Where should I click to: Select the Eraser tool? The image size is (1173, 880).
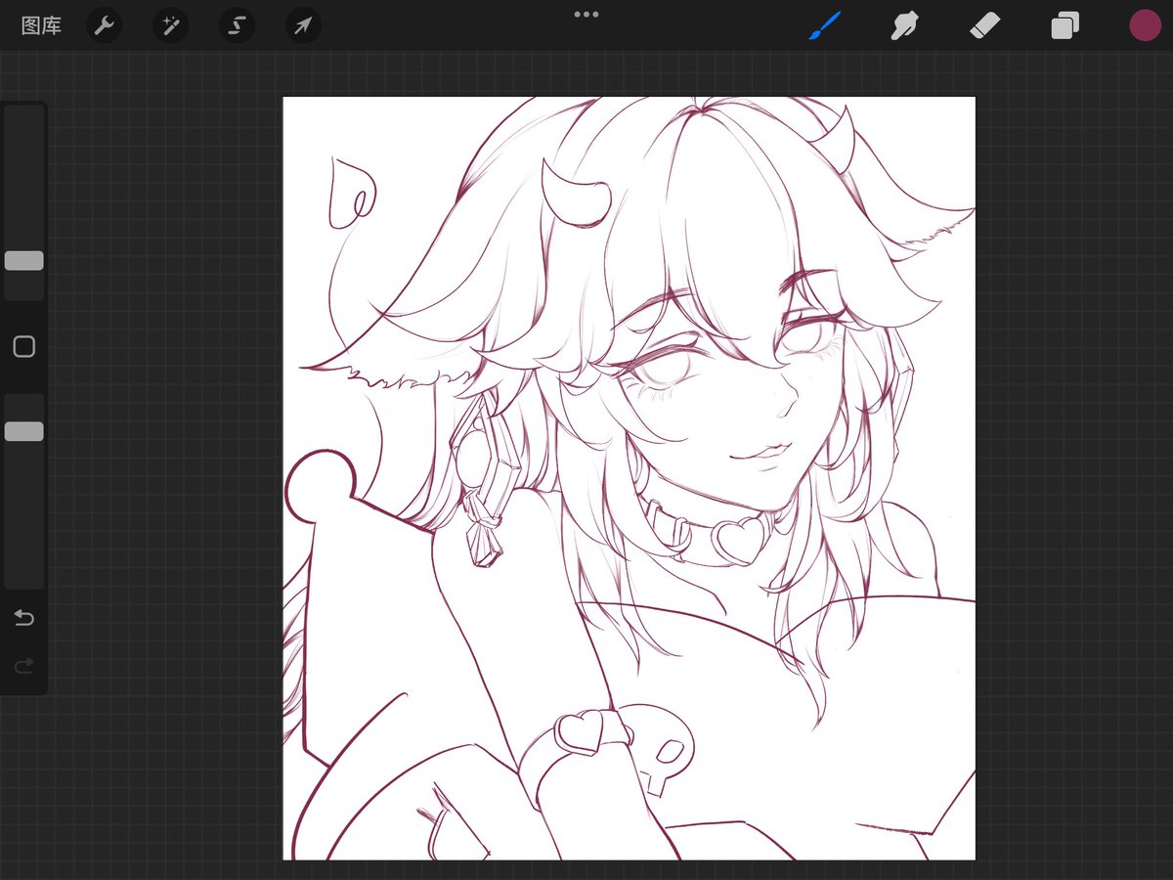tap(985, 25)
